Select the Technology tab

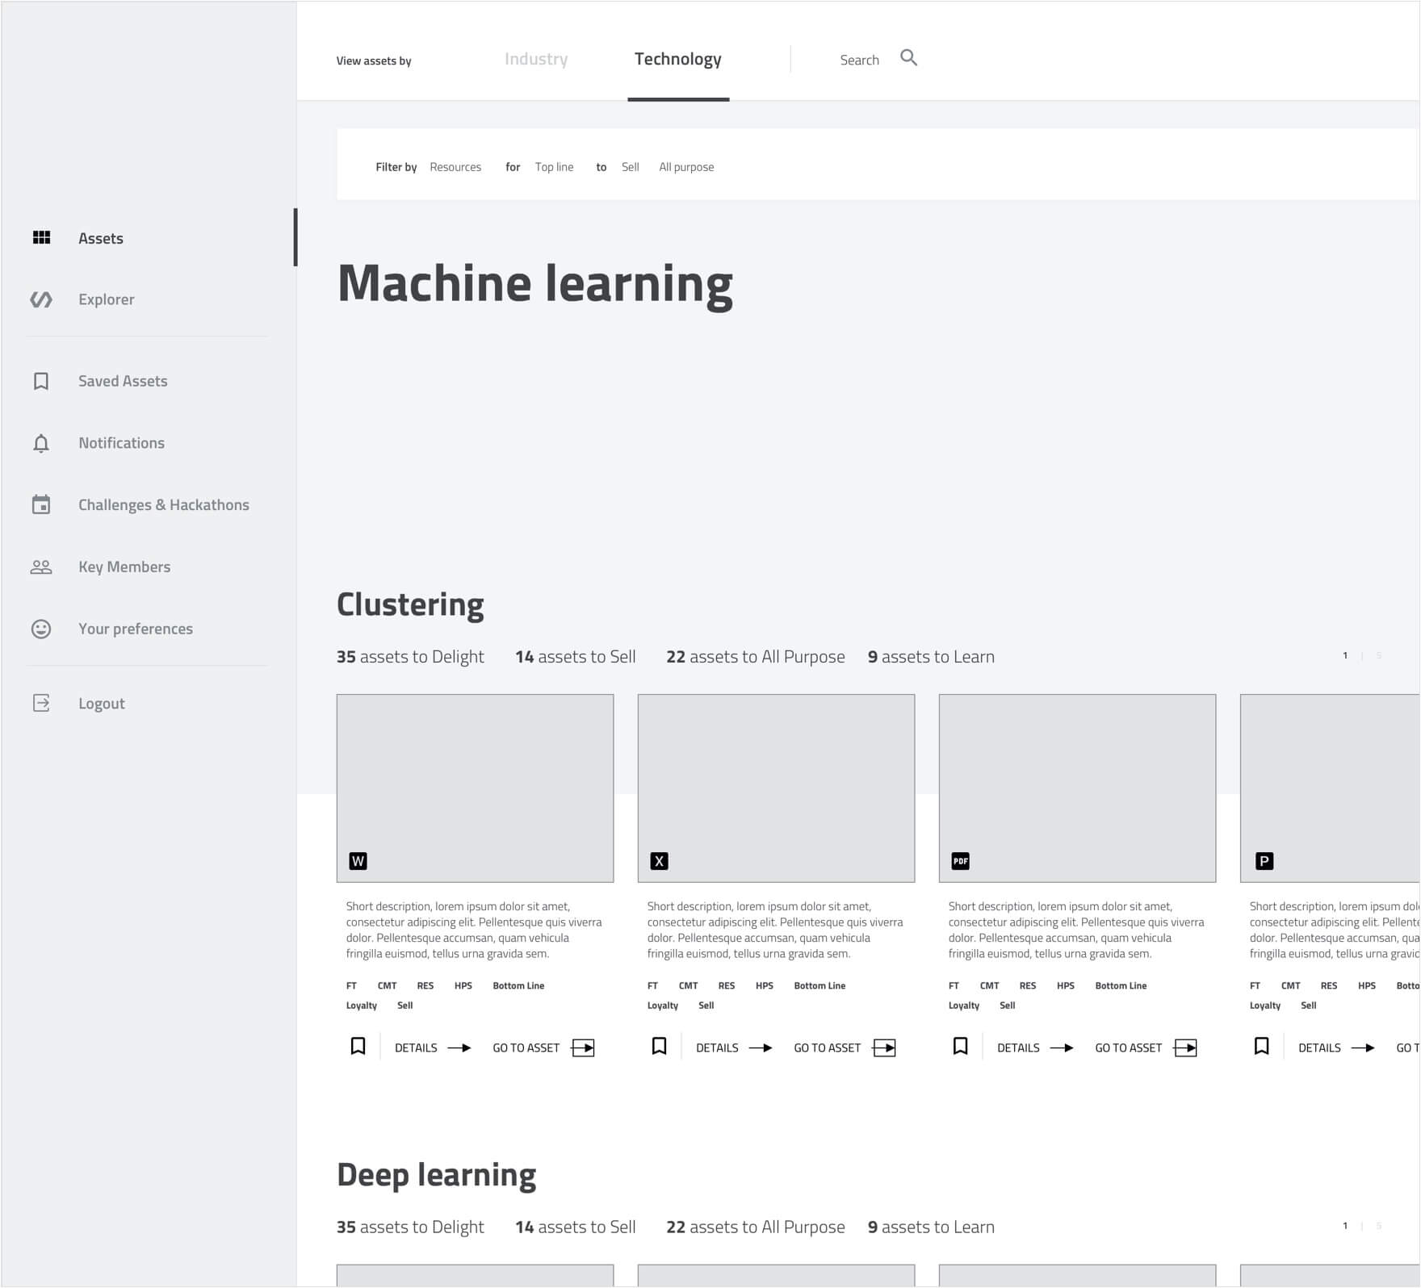point(678,58)
